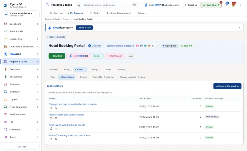The width and height of the screenshot is (247, 151).
Task: Open Internal risks discussion external link icon
Action: pos(51,118)
